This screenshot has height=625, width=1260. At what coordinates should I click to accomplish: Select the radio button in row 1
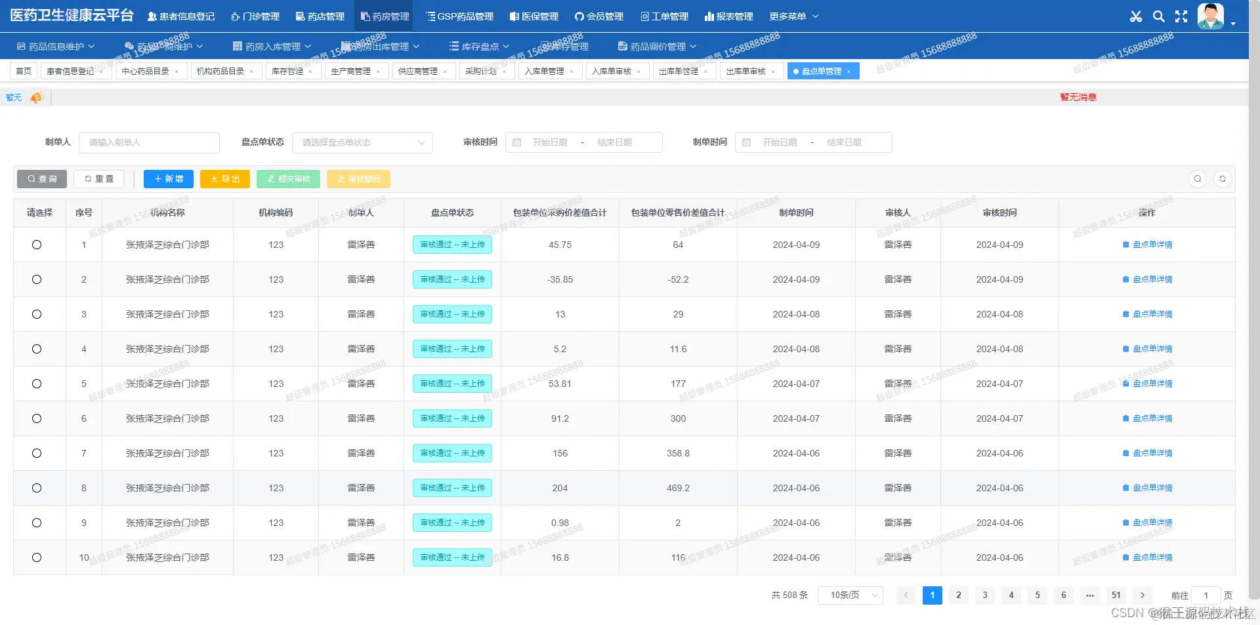point(37,245)
